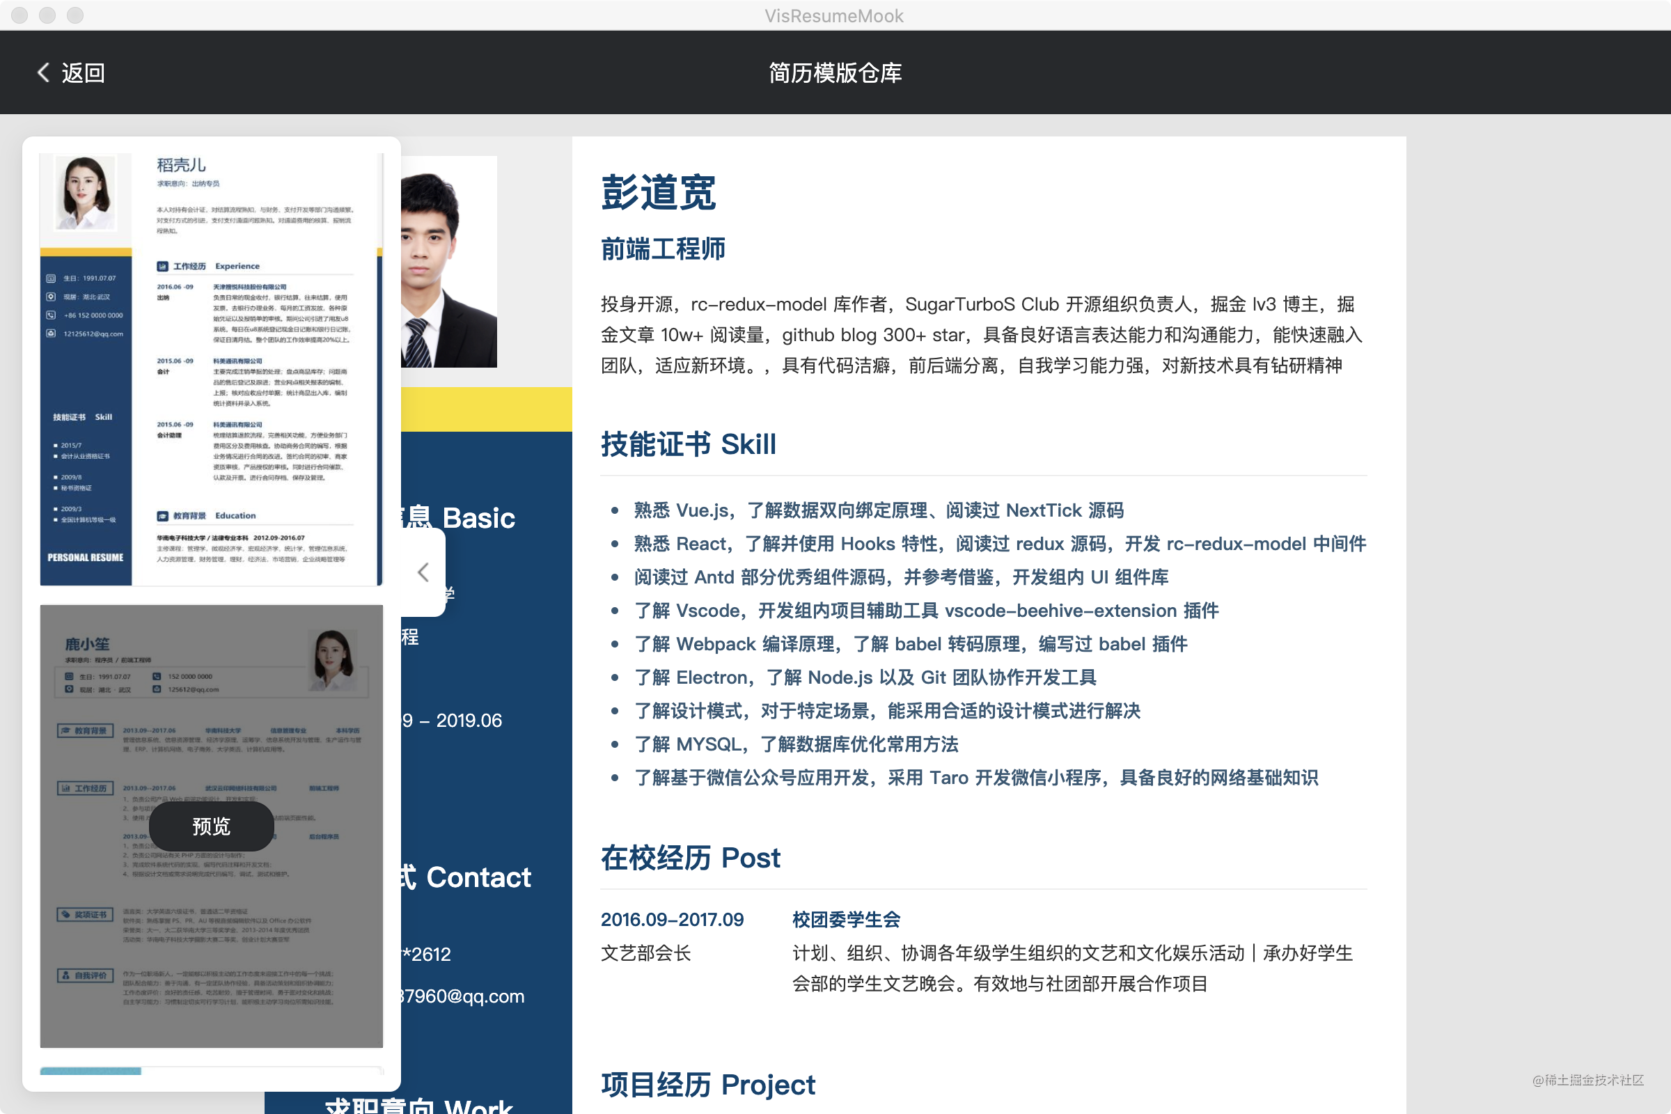Collapse the template list side panel
1671x1114 pixels.
[x=423, y=572]
